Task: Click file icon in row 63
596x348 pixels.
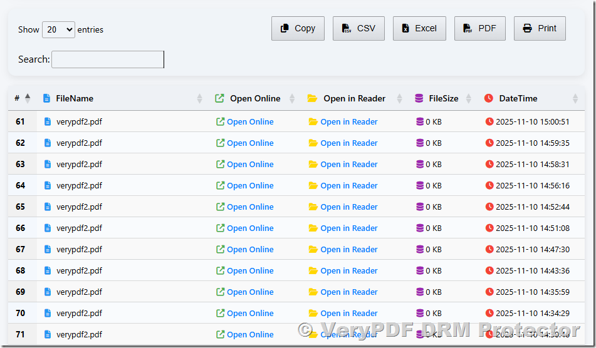Action: point(48,164)
